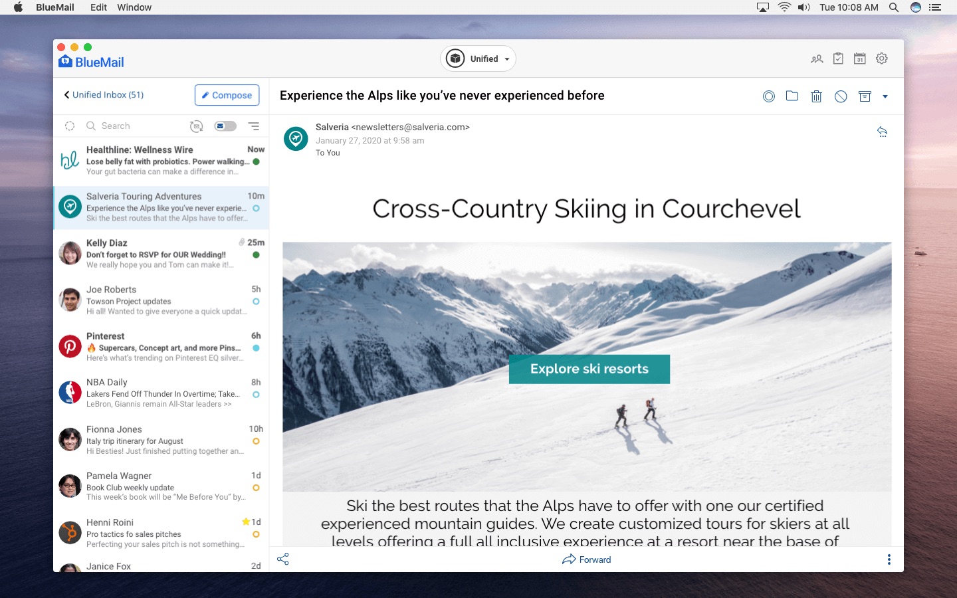Open Henni Roini sales pitches email
The width and height of the screenshot is (957, 598).
161,533
